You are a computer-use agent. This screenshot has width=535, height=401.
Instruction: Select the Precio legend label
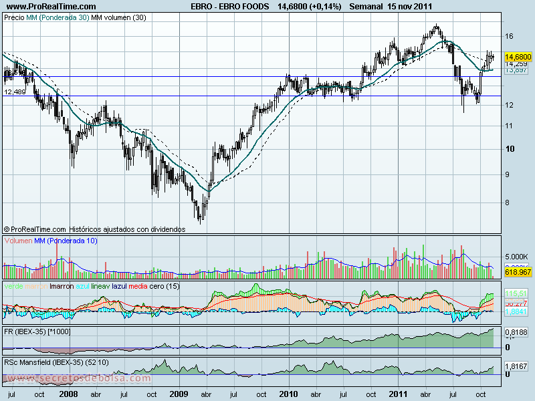(x=14, y=17)
